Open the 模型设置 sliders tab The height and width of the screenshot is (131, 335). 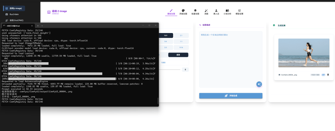[x=239, y=12]
